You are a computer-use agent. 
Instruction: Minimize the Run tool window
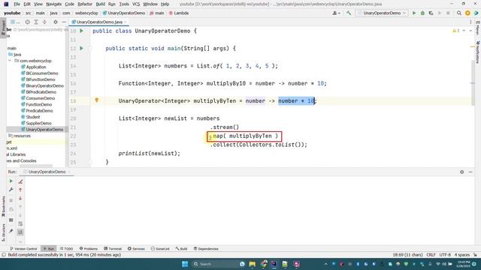click(x=470, y=172)
